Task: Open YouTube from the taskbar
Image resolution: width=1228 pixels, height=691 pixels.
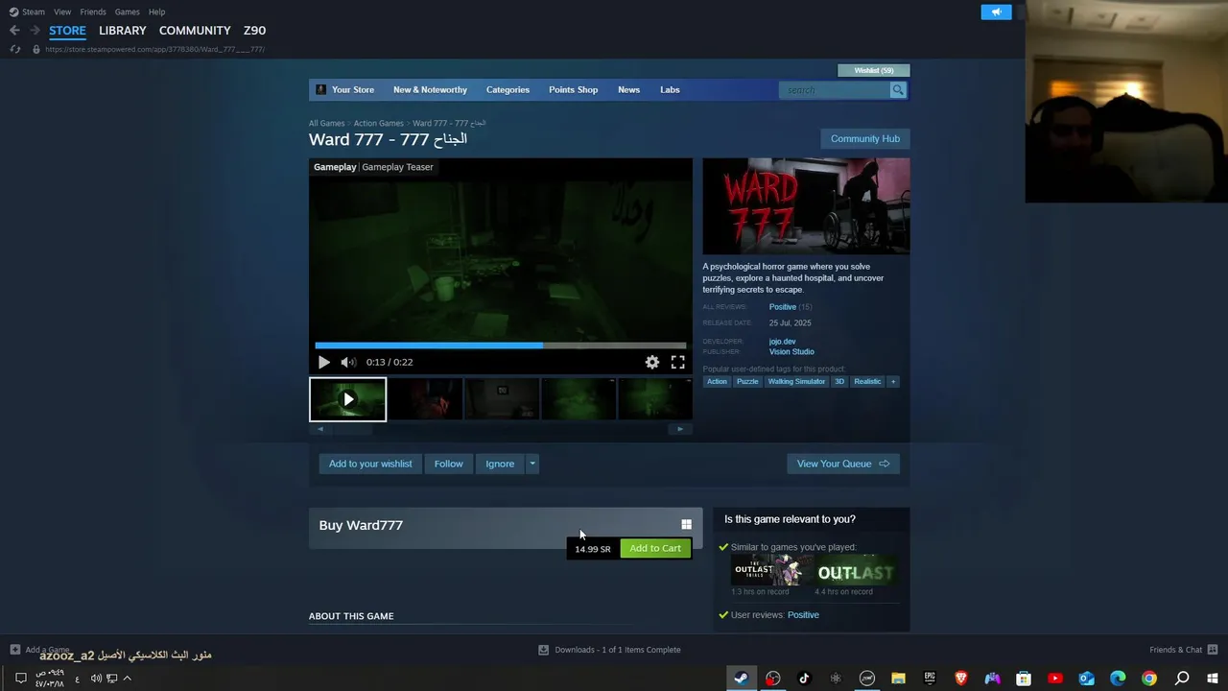Action: tap(1055, 679)
